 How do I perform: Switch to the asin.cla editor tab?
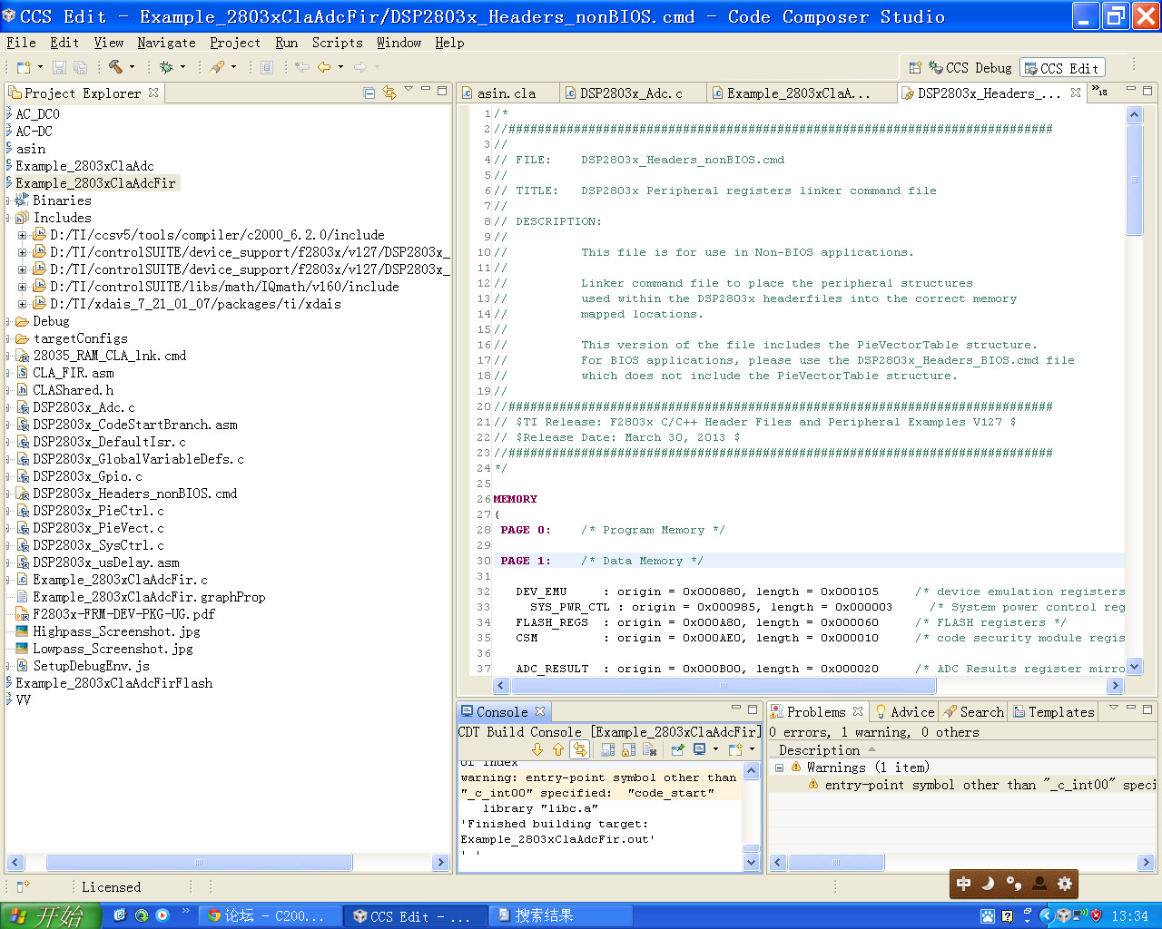(x=506, y=93)
